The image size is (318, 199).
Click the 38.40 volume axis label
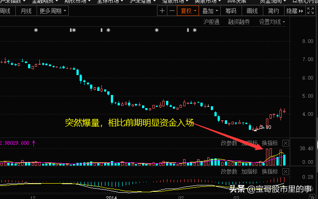click(306, 148)
